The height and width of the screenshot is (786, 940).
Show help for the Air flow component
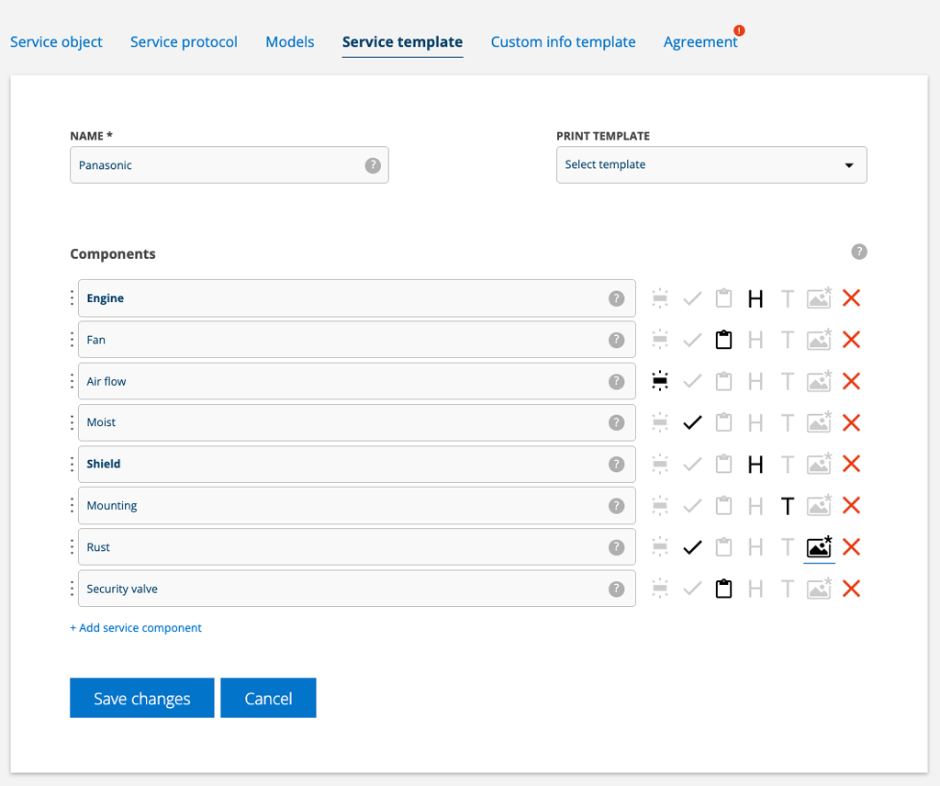616,382
